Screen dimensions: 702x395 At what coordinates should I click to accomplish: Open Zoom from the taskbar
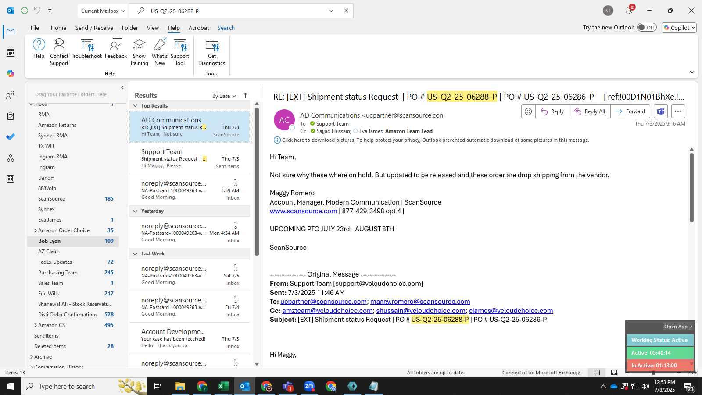(x=309, y=386)
